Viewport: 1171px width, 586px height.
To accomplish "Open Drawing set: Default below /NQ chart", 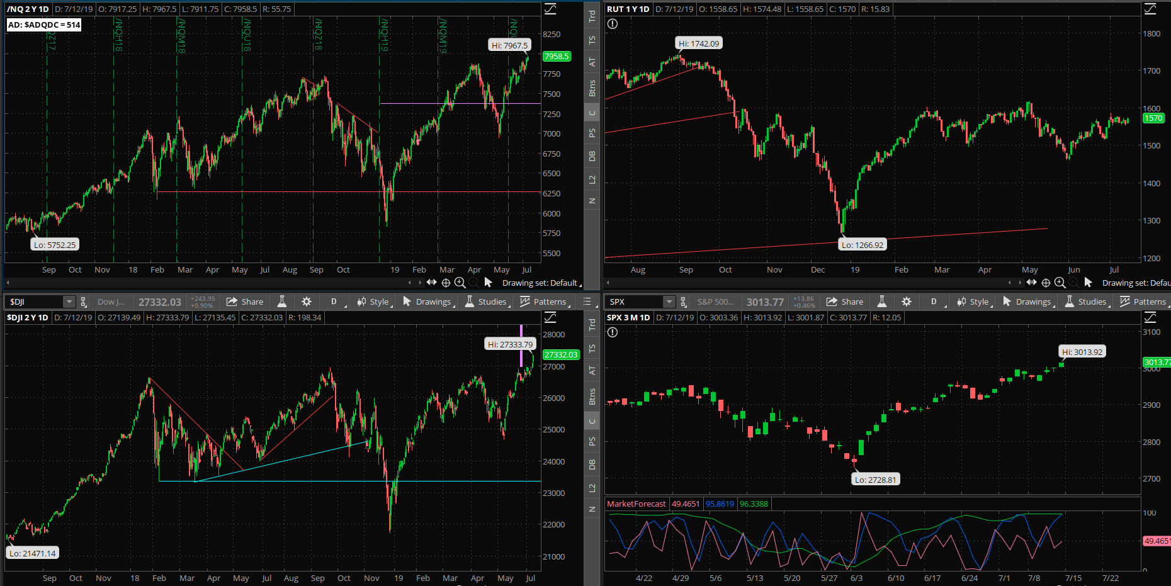I will [541, 283].
